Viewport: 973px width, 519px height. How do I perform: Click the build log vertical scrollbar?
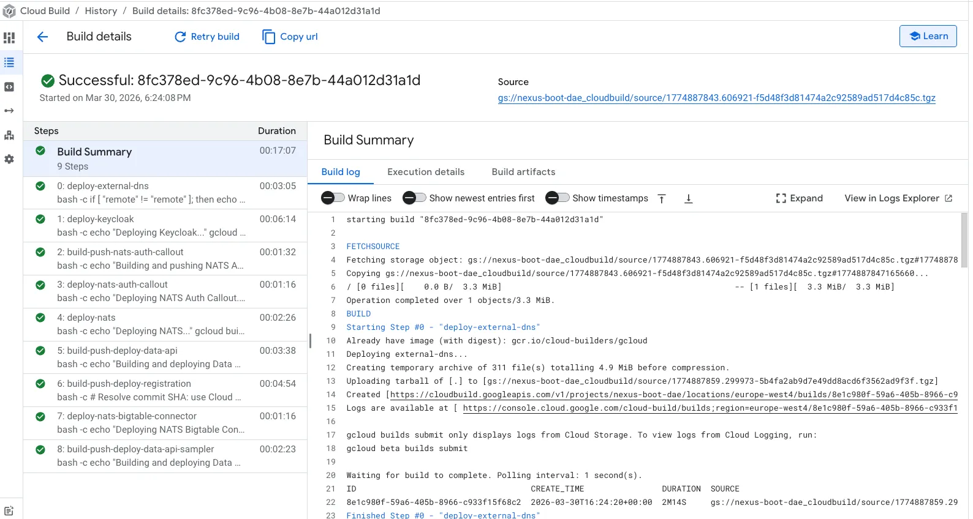pyautogui.click(x=964, y=240)
